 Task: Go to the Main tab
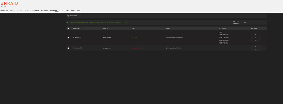(12, 11)
